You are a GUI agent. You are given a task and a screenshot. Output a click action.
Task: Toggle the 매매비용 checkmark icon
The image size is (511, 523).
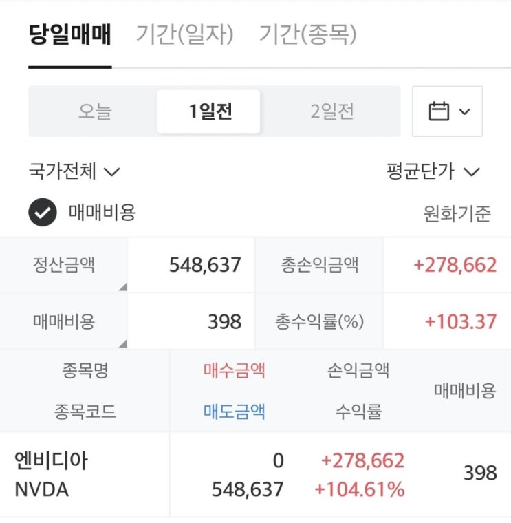(x=42, y=213)
